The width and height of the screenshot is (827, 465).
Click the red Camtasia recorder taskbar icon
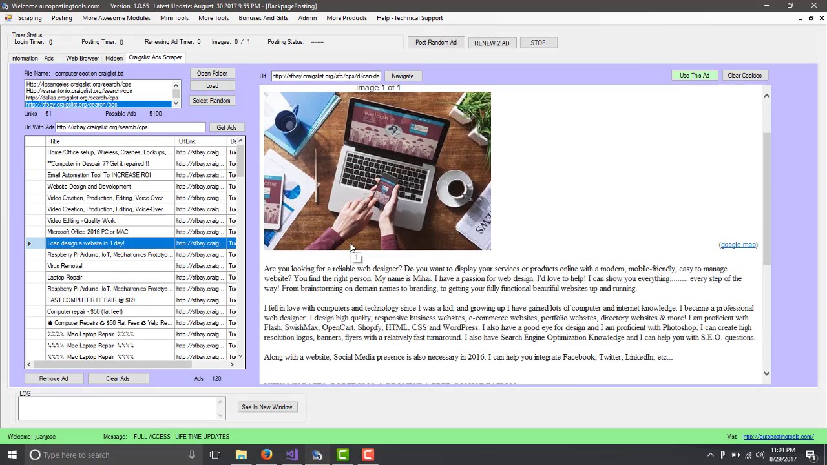pyautogui.click(x=368, y=455)
